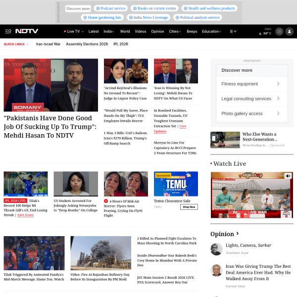Open Assembly Elections 2026 quick link

click(x=87, y=44)
